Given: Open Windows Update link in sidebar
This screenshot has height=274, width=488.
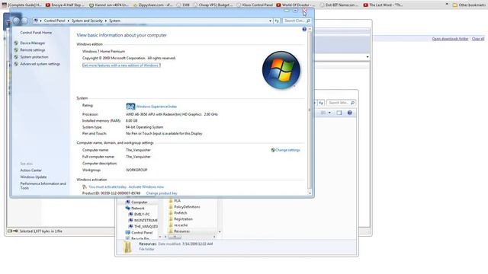Looking at the screenshot, I should 34,177.
